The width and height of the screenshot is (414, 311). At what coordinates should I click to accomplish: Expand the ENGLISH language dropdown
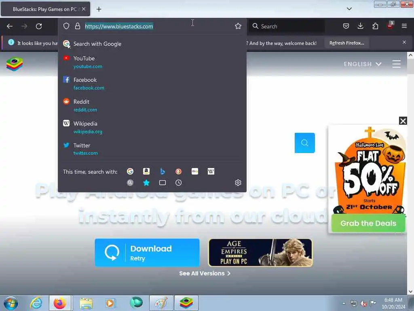(363, 64)
